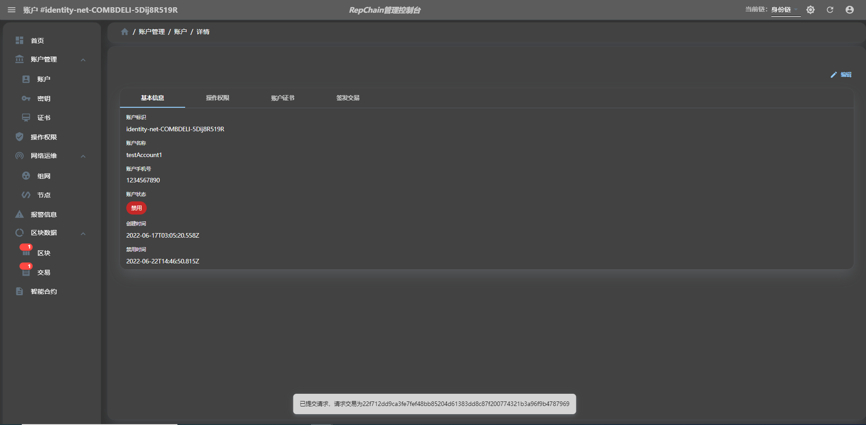This screenshot has width=866, height=425.
Task: Click disable time 2022-06-22T14:46:50.815Z
Action: 163,261
